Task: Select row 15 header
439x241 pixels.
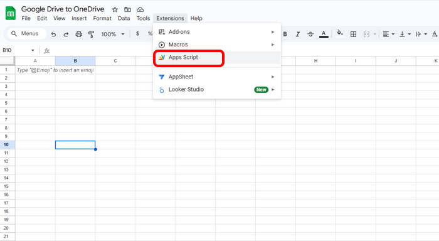Action: pyautogui.click(x=6, y=186)
